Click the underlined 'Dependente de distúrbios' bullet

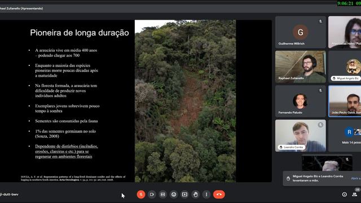point(67,152)
